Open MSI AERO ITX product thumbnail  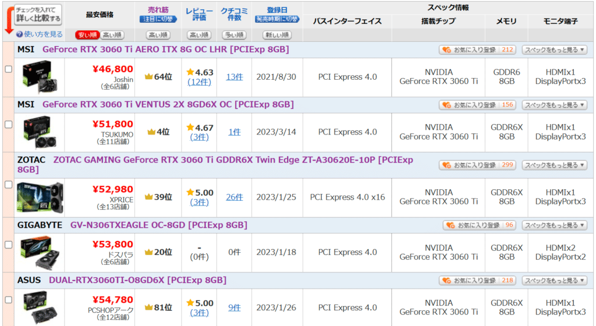coord(40,77)
